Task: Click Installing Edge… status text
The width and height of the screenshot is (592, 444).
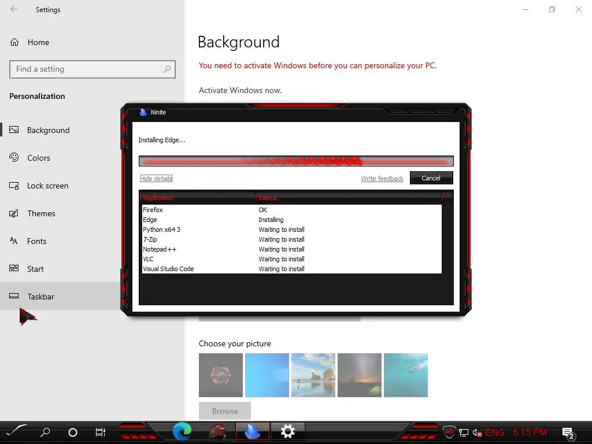Action: click(x=162, y=140)
